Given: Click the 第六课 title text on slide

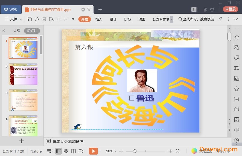Looking at the screenshot, I should [x=84, y=47].
